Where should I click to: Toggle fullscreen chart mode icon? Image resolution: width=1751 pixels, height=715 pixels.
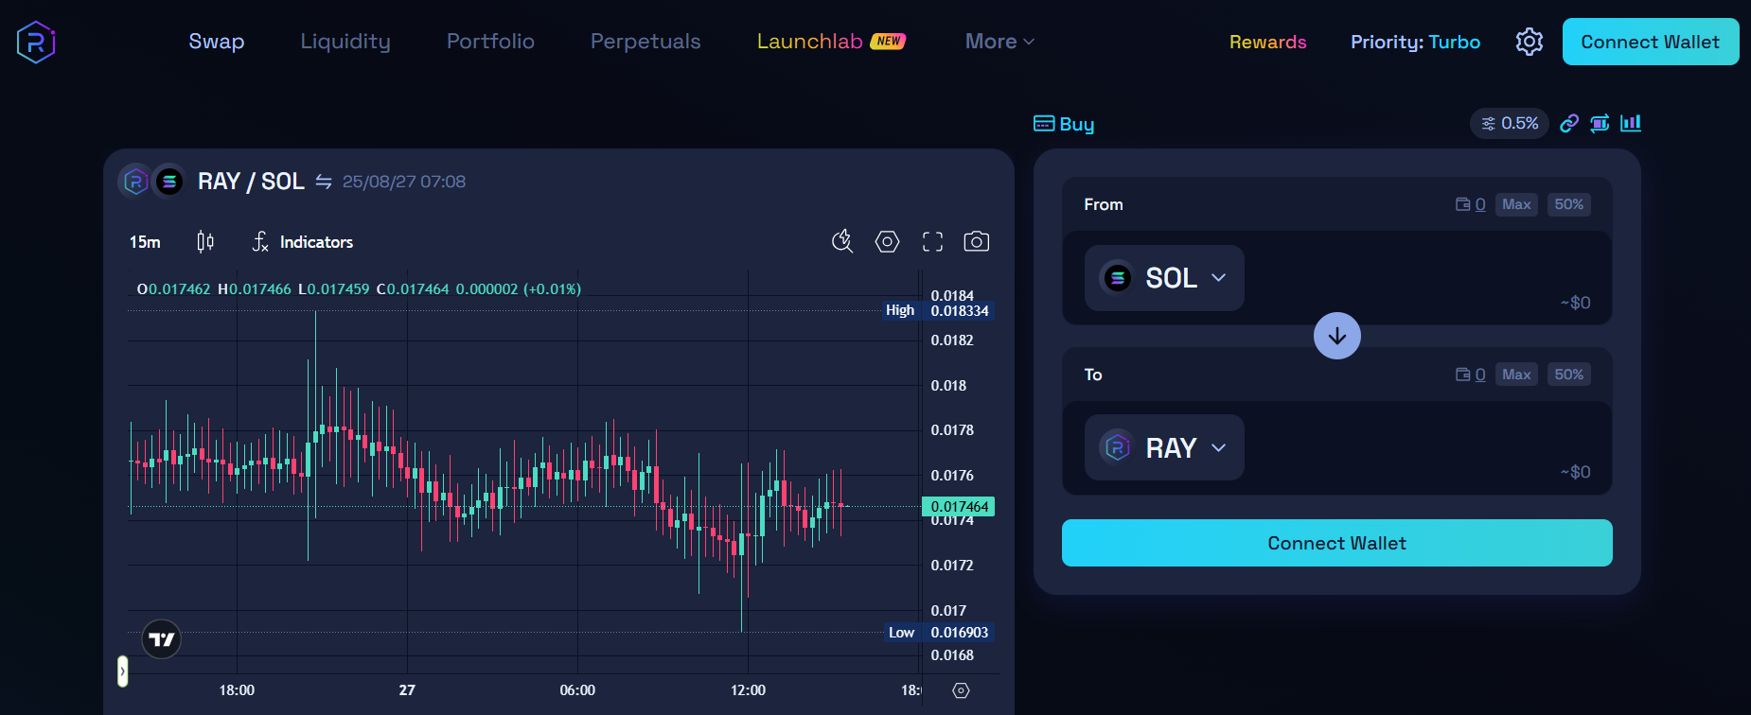pos(932,242)
